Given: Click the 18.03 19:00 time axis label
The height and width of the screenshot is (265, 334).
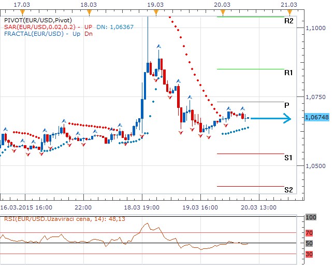Looking at the screenshot, I should pos(144,206).
